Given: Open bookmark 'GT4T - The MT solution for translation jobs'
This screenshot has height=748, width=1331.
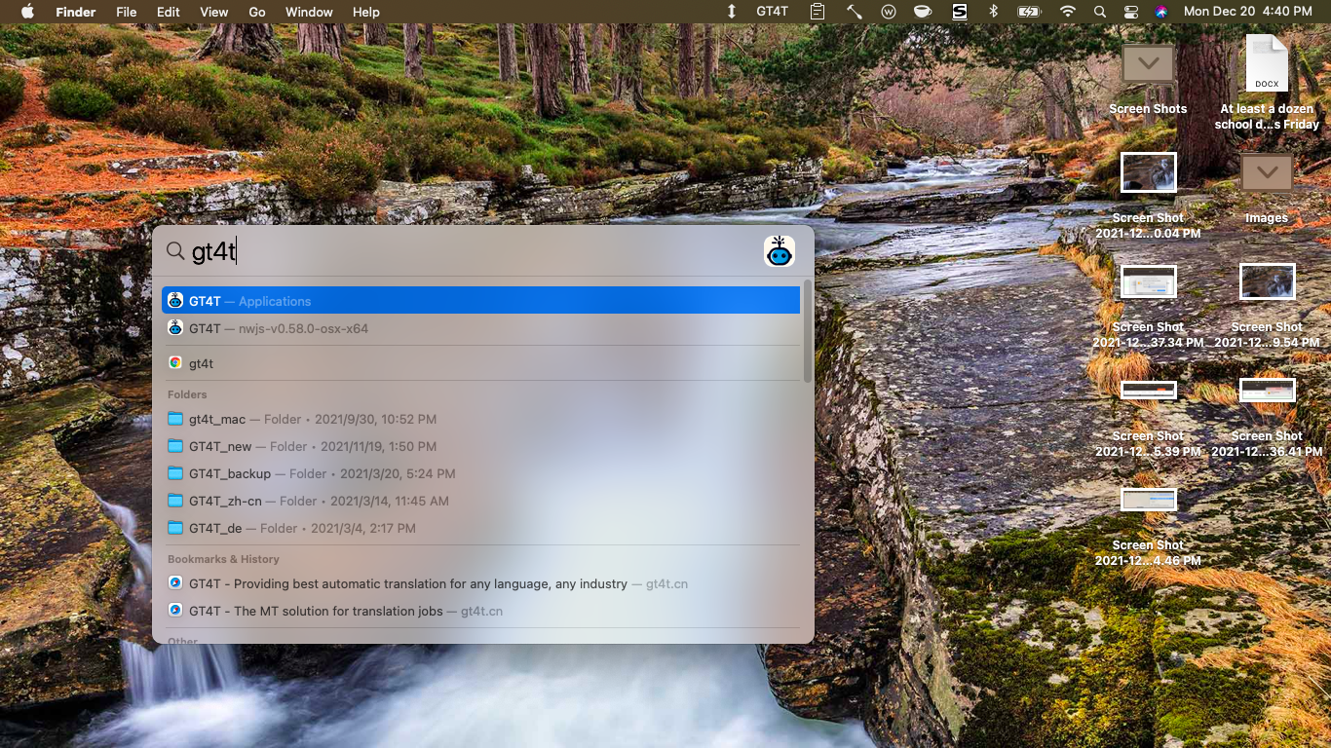Looking at the screenshot, I should coord(338,611).
